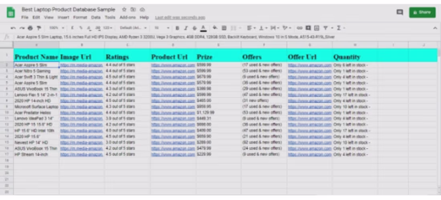This screenshot has width=441, height=200.
Task: Toggle strikethrough formatting
Action: [194, 28]
